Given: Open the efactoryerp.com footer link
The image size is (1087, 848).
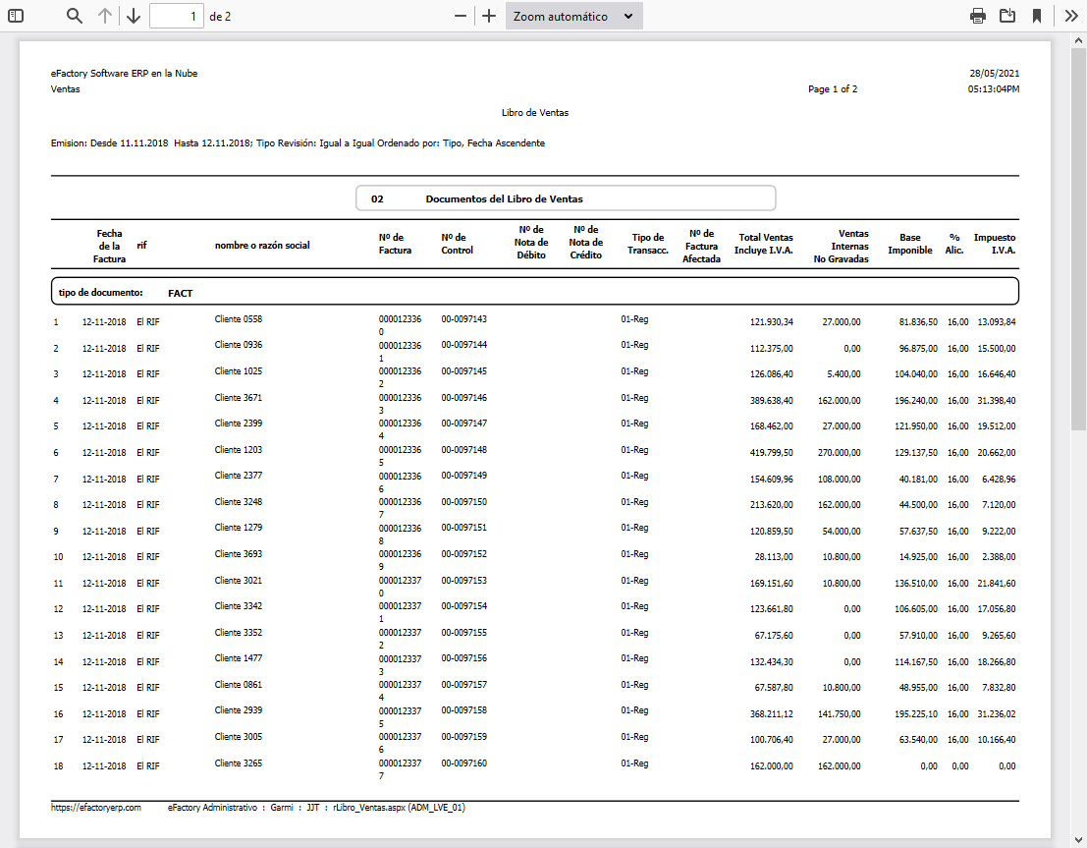Looking at the screenshot, I should tap(96, 807).
